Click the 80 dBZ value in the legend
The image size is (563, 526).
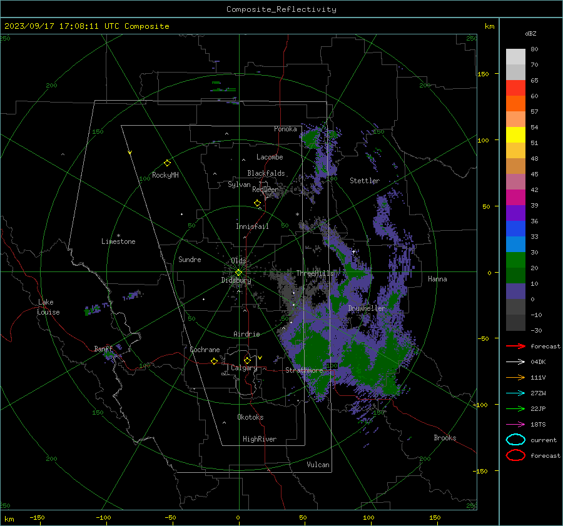[x=534, y=49]
